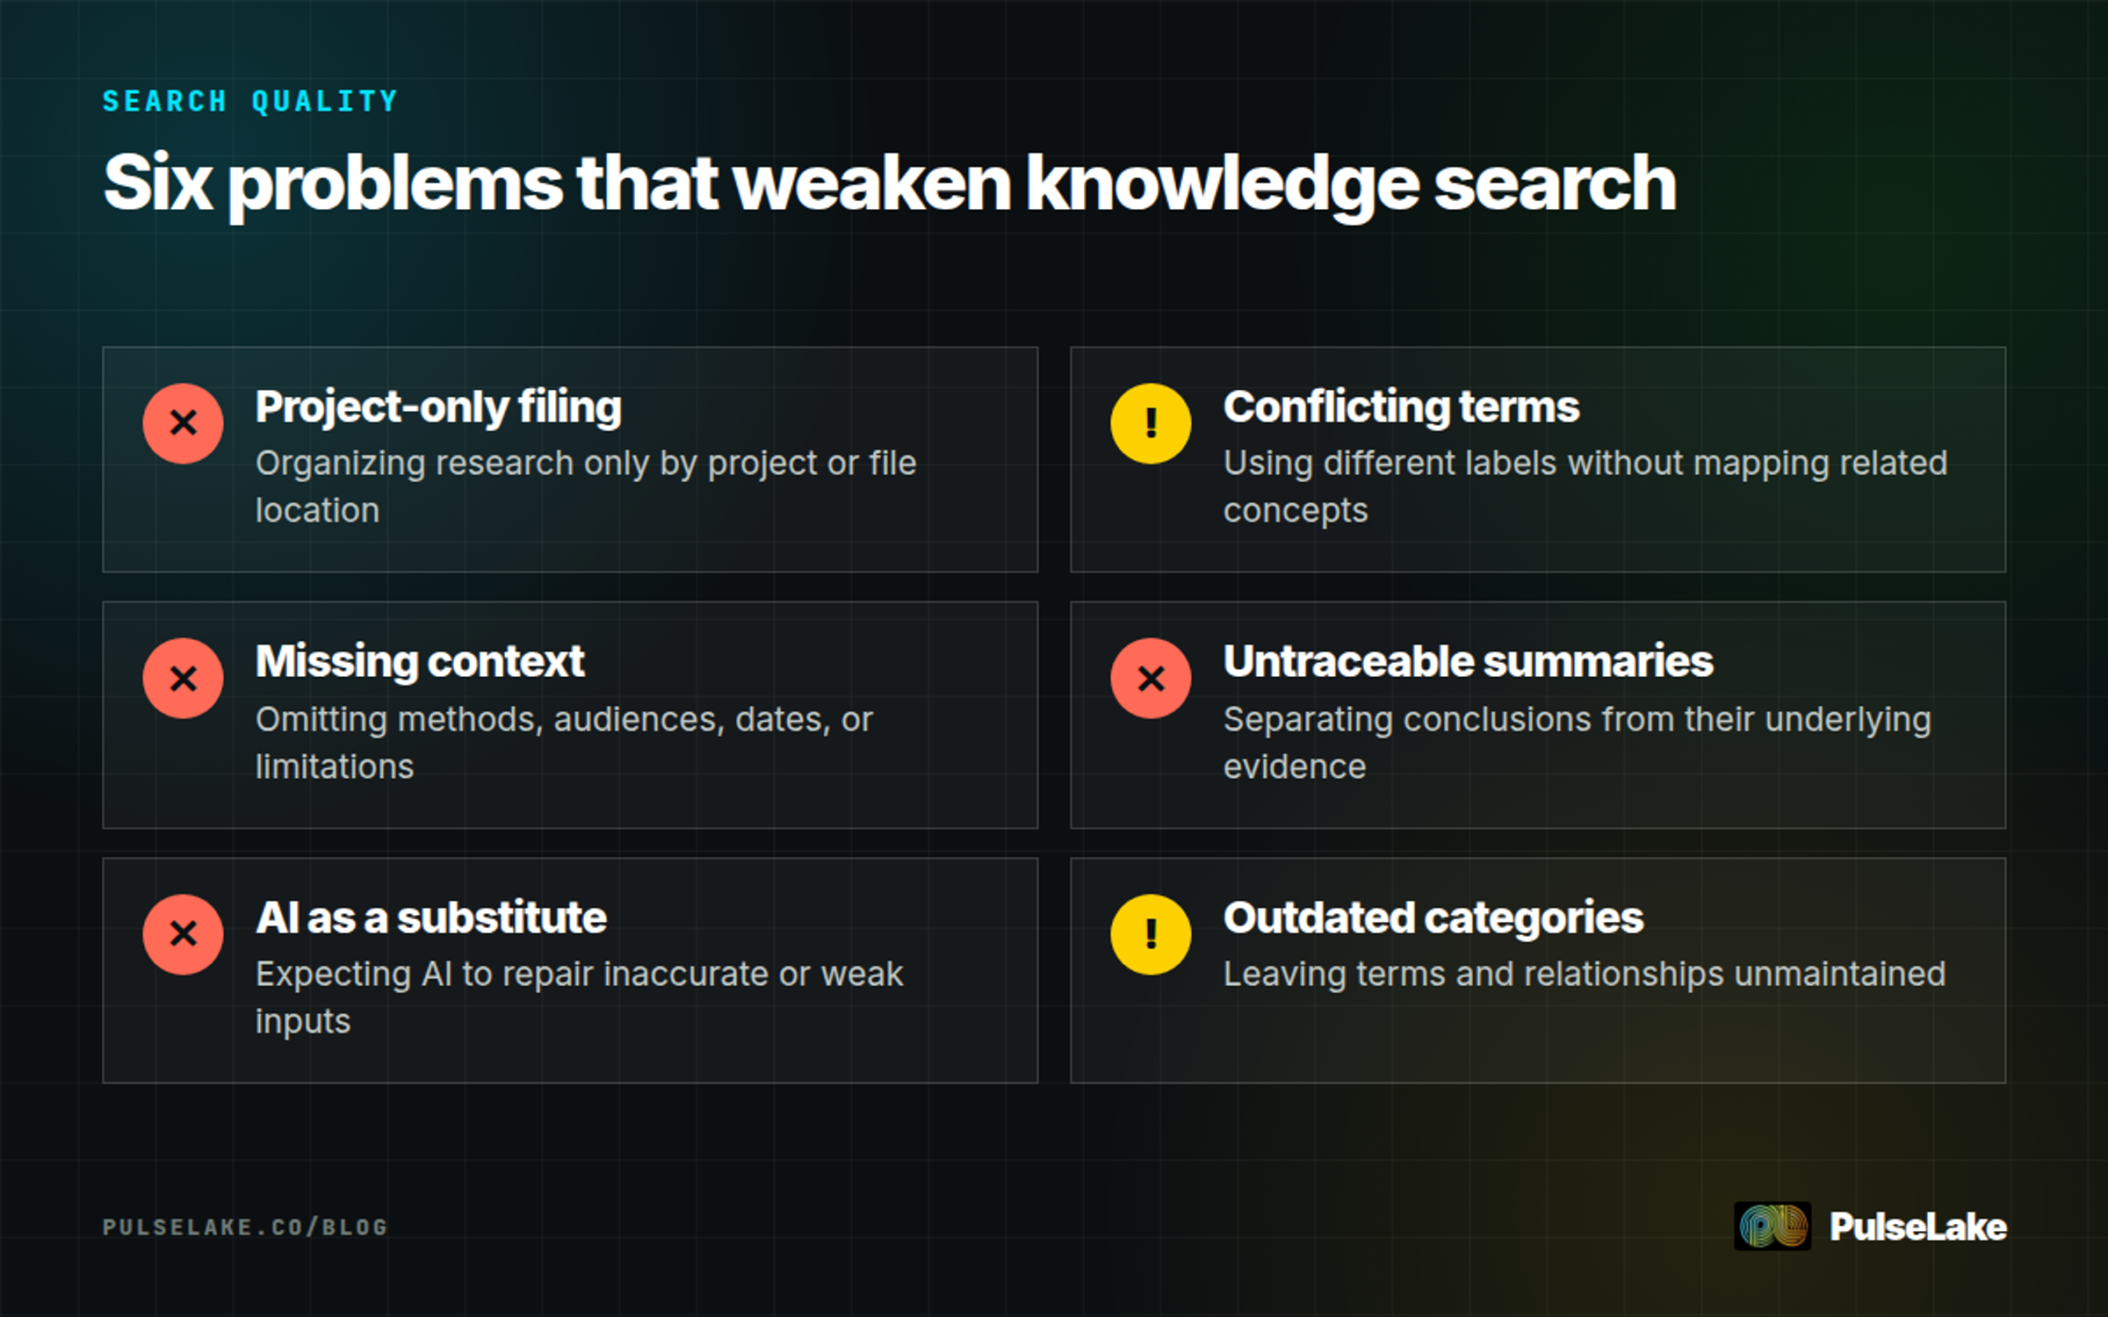Open the pulselake.co/blog link

pyautogui.click(x=245, y=1227)
